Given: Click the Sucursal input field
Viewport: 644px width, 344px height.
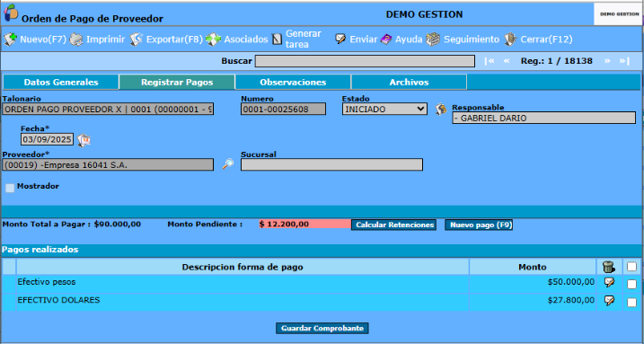Looking at the screenshot, I should coord(331,164).
